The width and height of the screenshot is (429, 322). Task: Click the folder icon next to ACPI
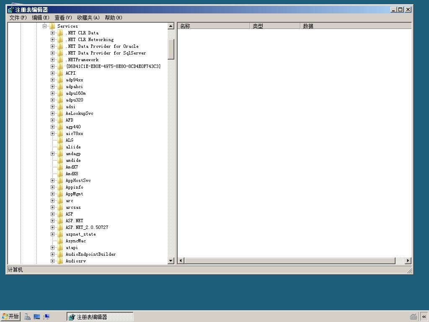[x=60, y=73]
